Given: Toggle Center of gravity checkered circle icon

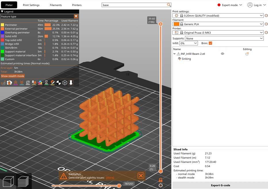Looking at the screenshot, I should point(59,83).
